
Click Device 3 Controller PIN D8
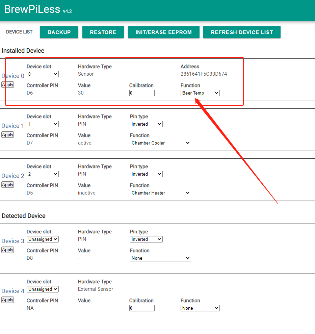30,258
